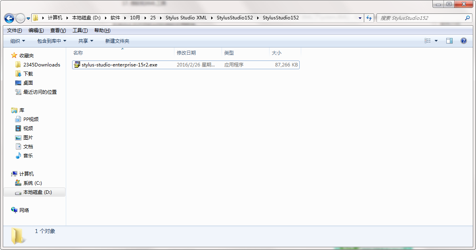Click the 视频 film icon

18,128
